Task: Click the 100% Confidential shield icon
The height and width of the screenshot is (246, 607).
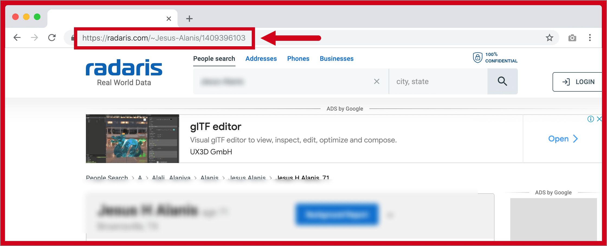Action: pyautogui.click(x=478, y=58)
